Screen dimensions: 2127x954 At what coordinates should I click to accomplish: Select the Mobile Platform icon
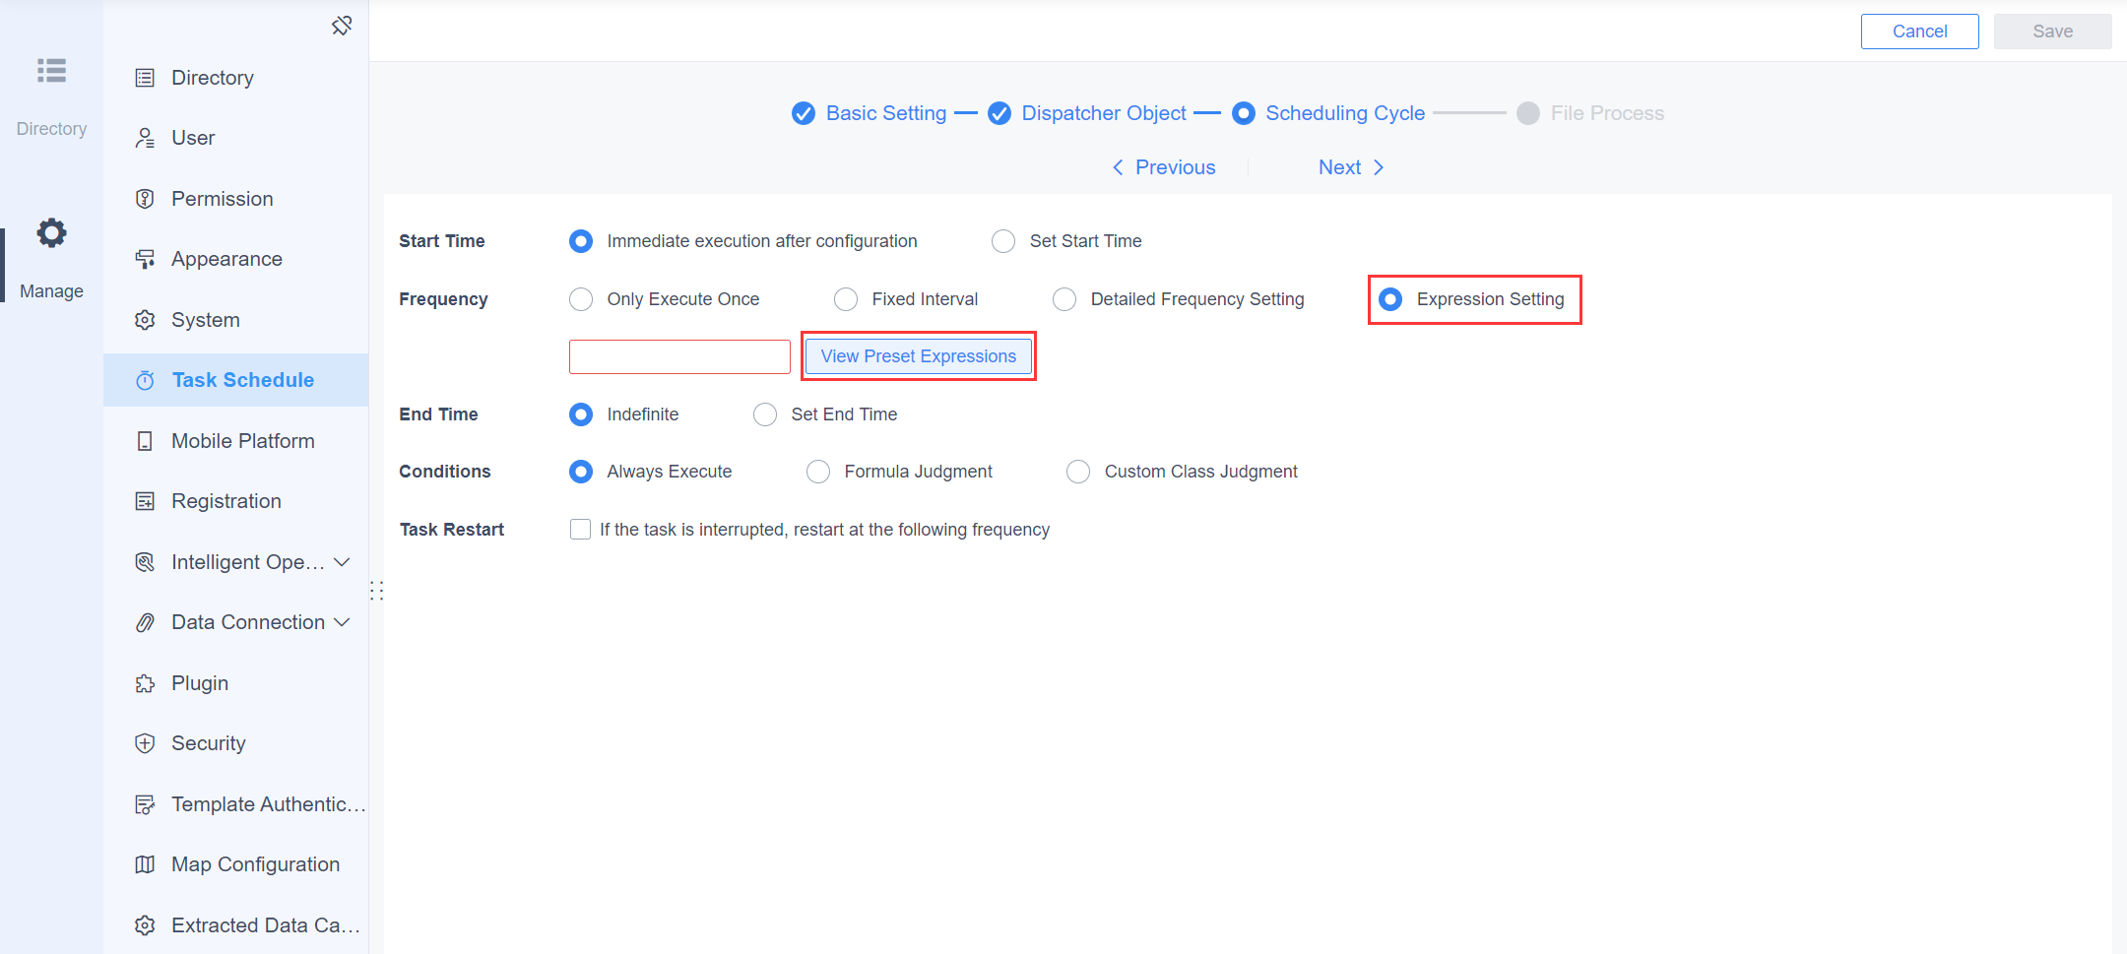[x=146, y=440]
